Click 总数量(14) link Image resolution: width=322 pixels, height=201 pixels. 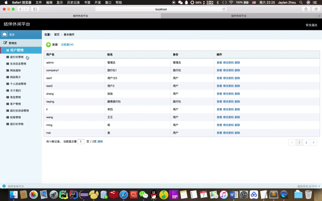pyautogui.click(x=67, y=45)
